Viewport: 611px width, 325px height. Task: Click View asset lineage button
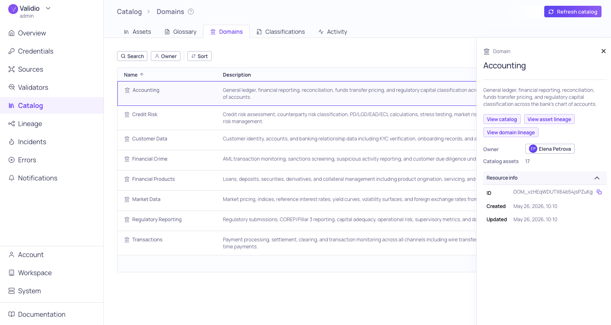[549, 119]
